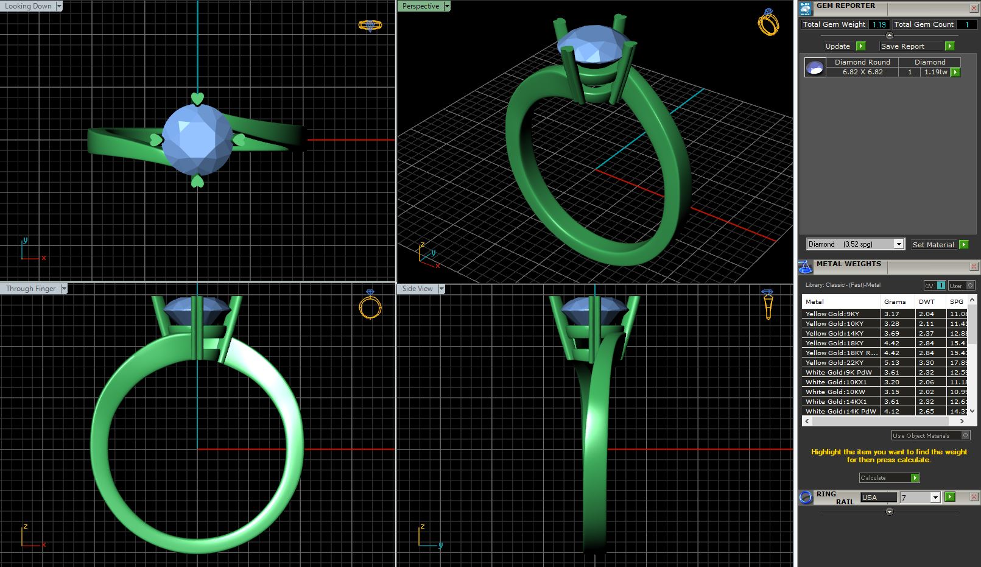This screenshot has width=981, height=567.
Task: Click the Through Finger viewport ring icon
Action: [370, 305]
